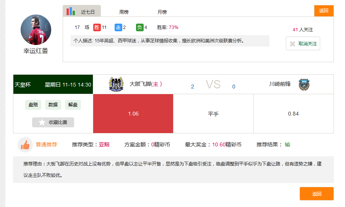Open the 周榜 tab
The width and height of the screenshot is (345, 207).
(x=124, y=12)
